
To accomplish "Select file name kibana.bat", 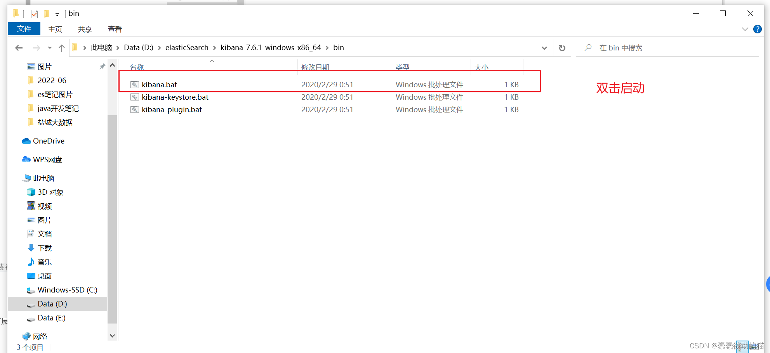I will point(159,85).
